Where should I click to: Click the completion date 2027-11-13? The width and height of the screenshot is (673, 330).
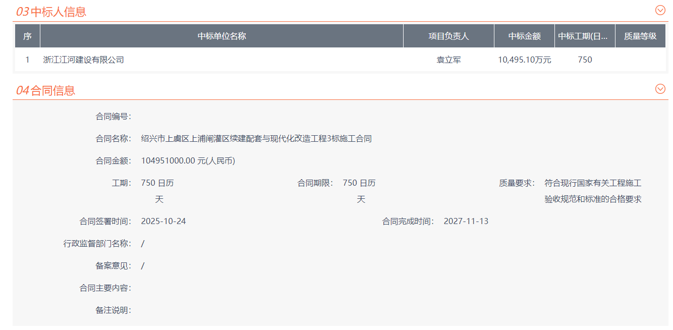pos(466,222)
